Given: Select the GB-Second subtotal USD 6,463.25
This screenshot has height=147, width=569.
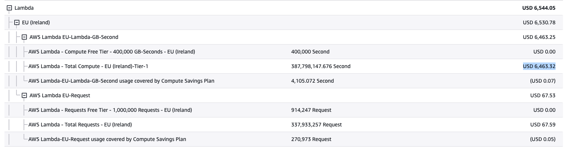Looking at the screenshot, I should point(539,37).
